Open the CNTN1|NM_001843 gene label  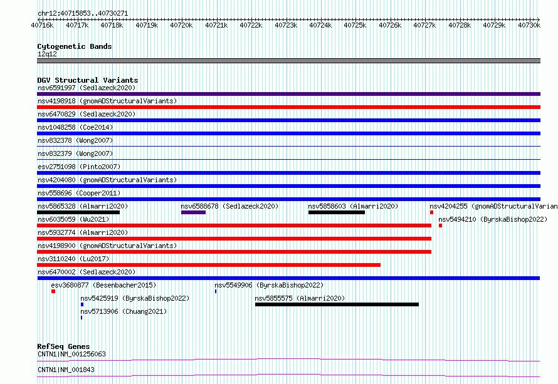click(66, 370)
